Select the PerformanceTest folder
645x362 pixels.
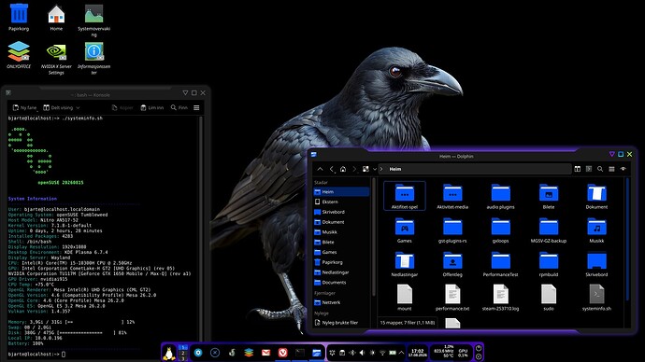(501, 264)
